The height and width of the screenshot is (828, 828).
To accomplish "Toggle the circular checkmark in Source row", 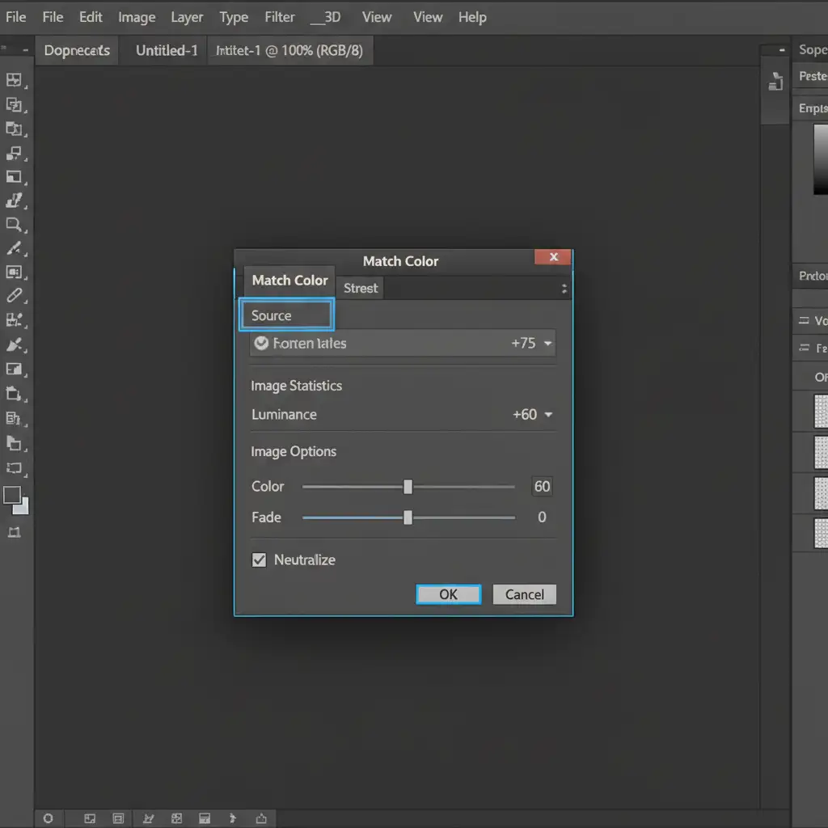I will click(x=261, y=343).
